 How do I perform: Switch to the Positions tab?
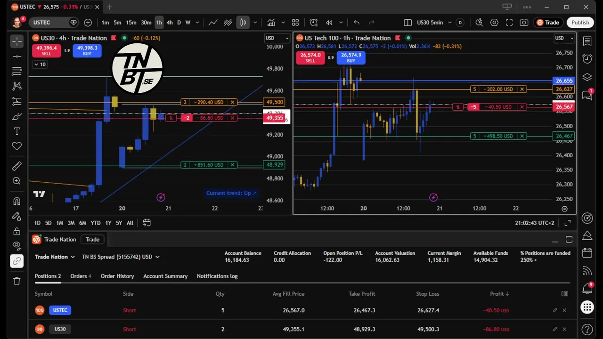tap(48, 276)
